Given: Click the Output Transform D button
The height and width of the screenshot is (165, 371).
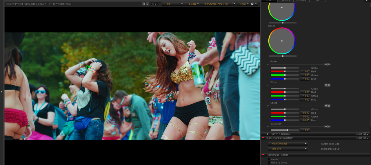Looking at the screenshot, I should (x=368, y=138).
